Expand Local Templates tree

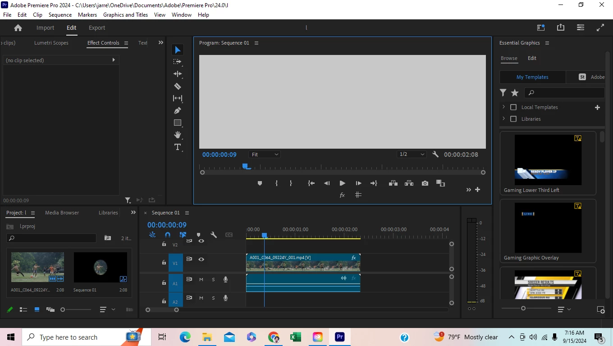tap(504, 107)
